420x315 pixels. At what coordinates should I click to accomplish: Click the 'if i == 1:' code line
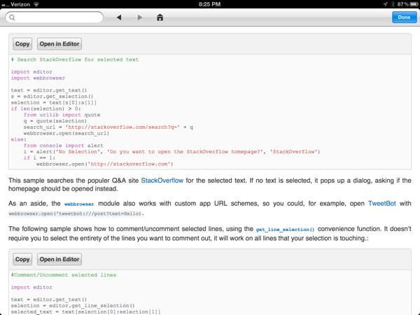(x=39, y=157)
